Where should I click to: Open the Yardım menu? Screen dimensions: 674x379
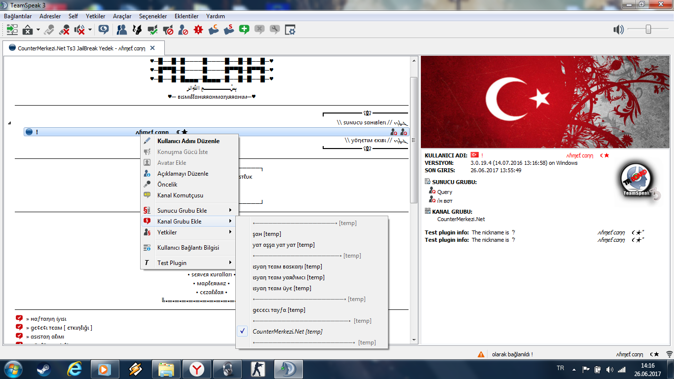[x=216, y=16]
